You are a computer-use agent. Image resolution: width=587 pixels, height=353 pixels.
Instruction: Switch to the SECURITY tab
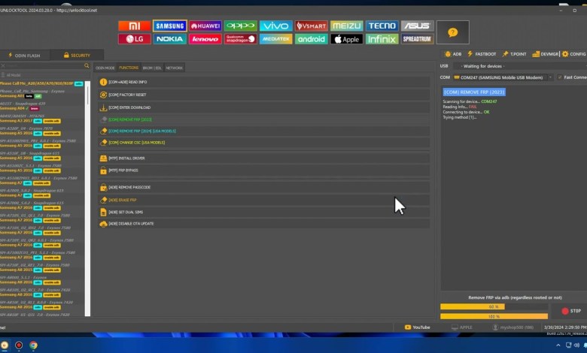coord(77,56)
